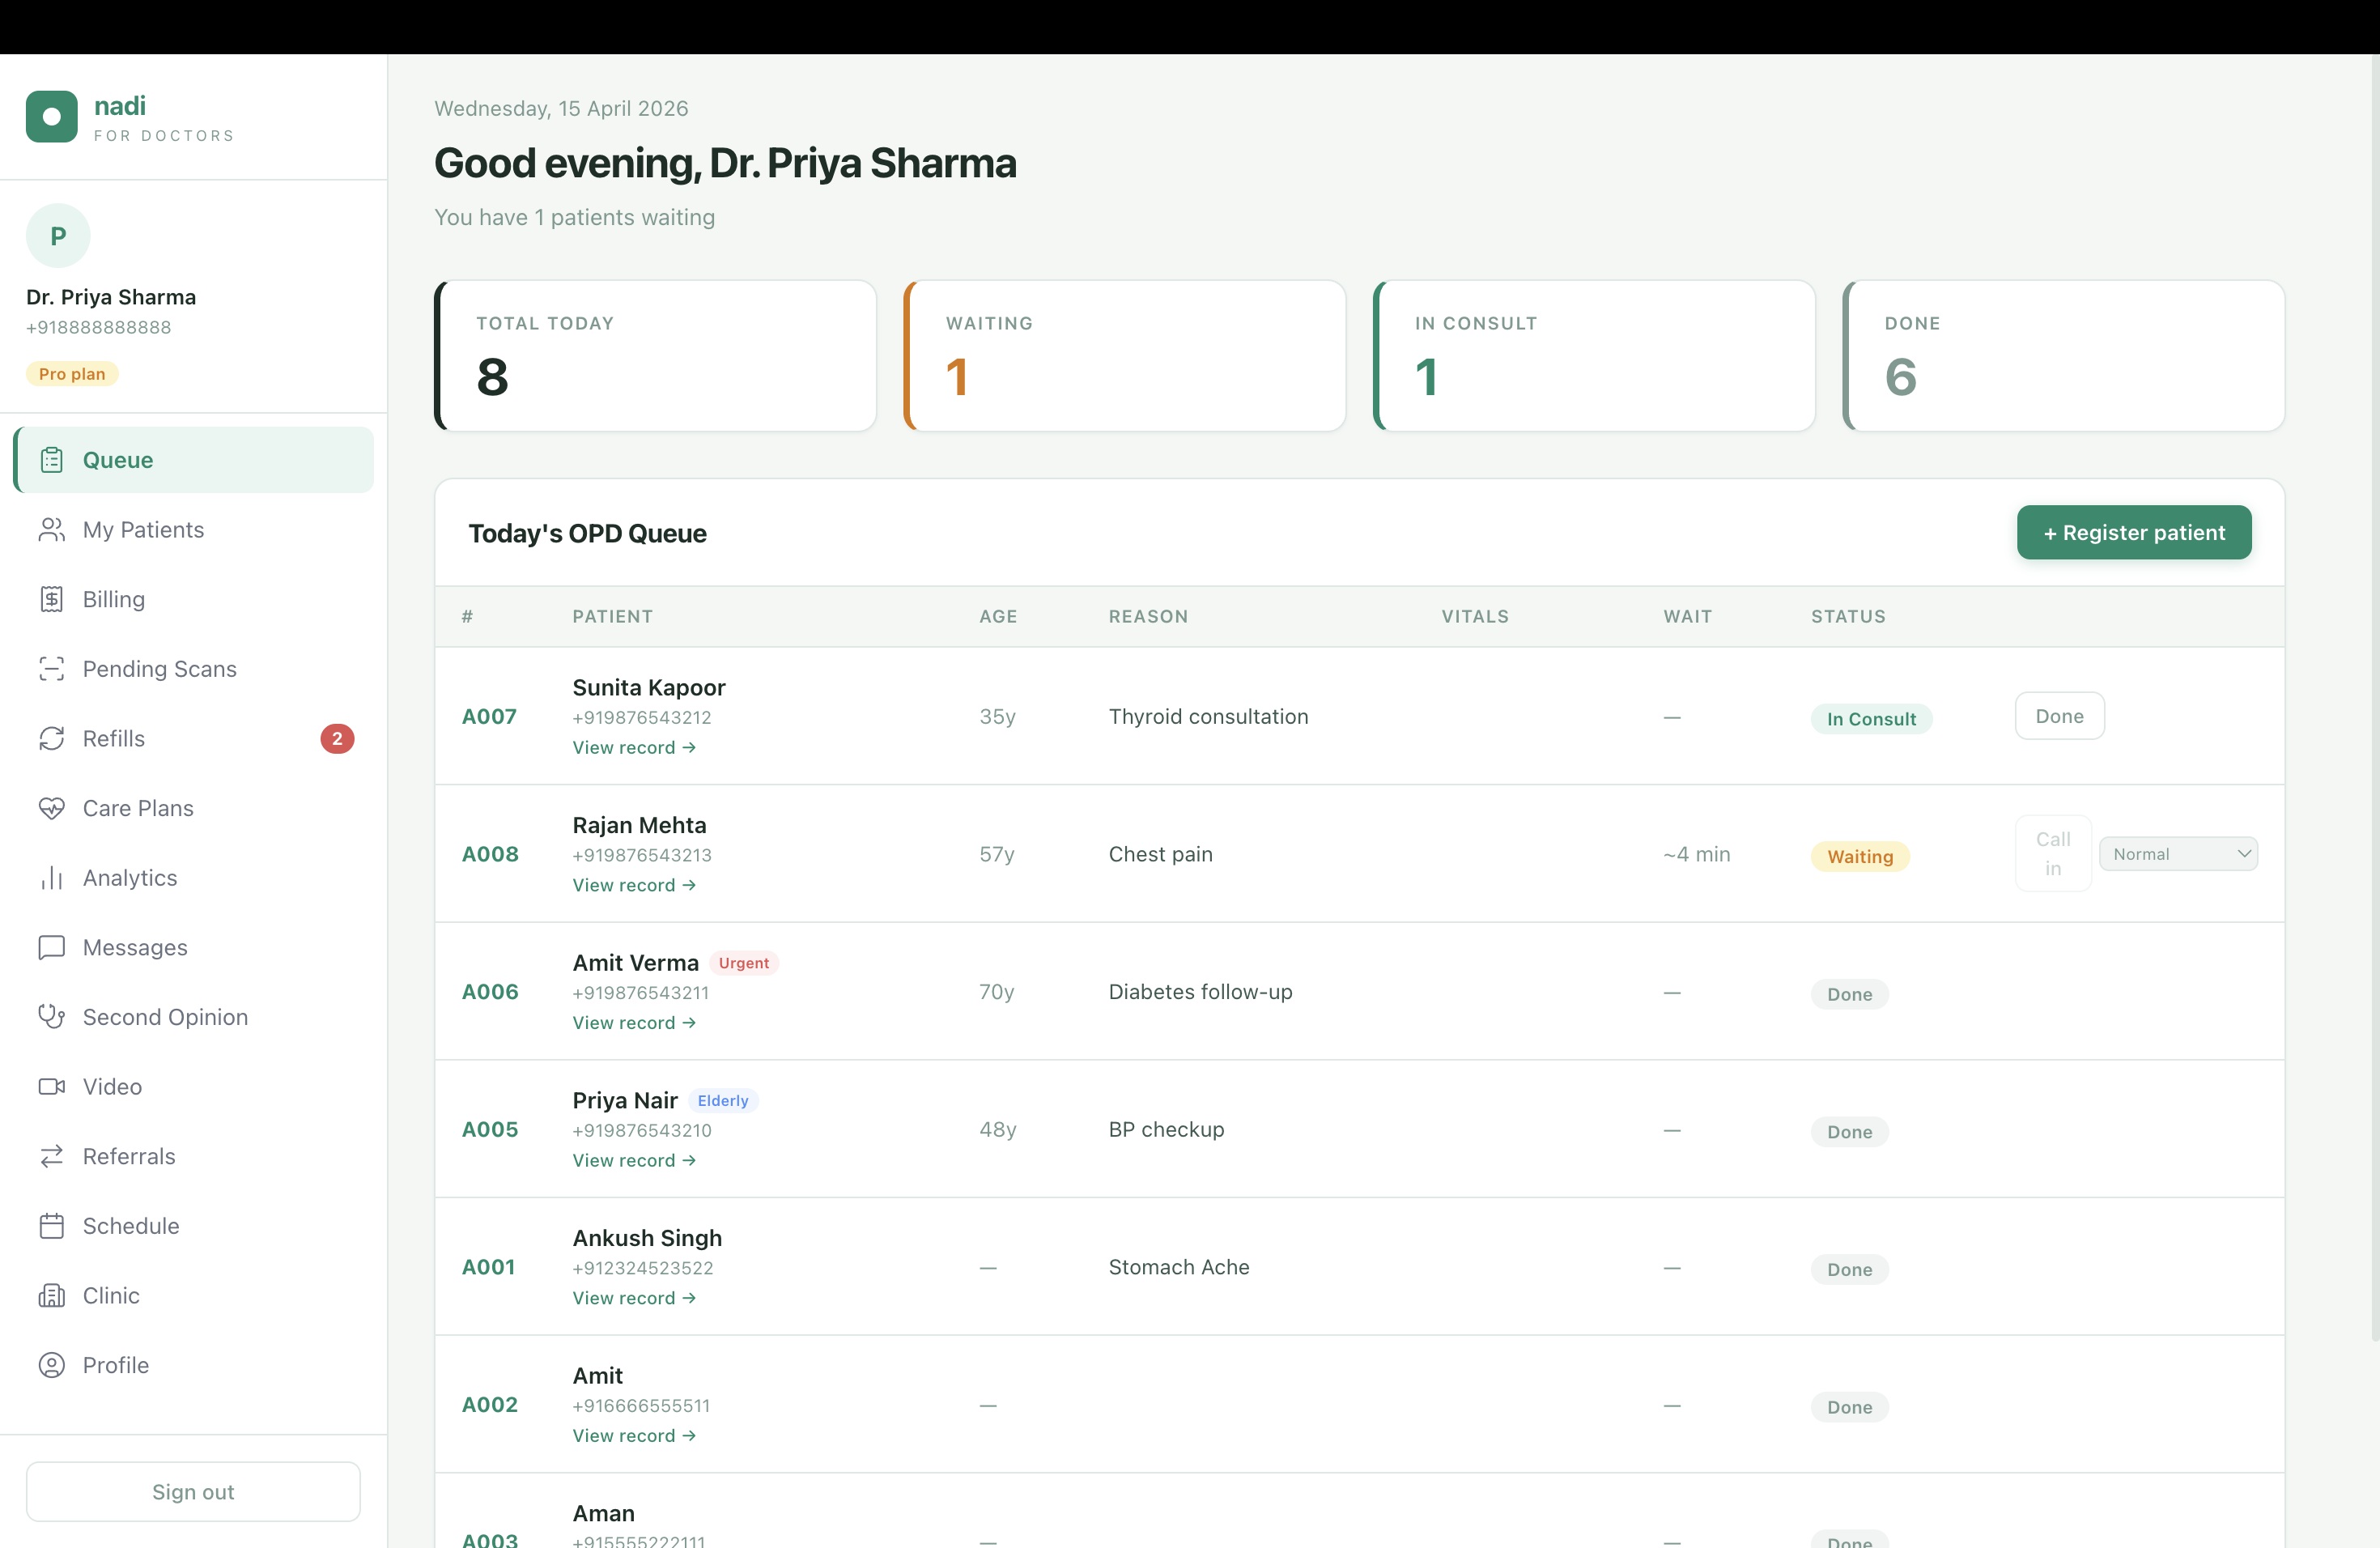This screenshot has width=2380, height=1548.
Task: Click the Messages chat bubble icon
Action: 52,947
